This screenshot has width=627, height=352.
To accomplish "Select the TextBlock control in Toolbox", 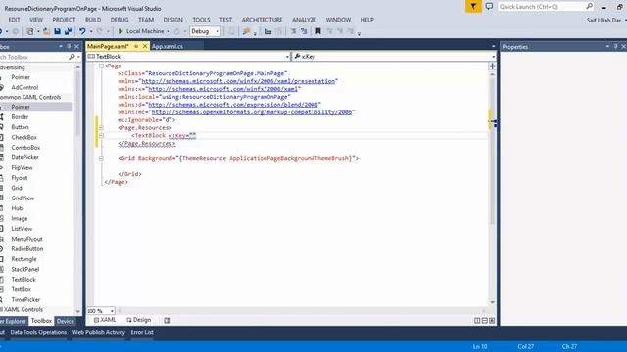I will point(24,280).
